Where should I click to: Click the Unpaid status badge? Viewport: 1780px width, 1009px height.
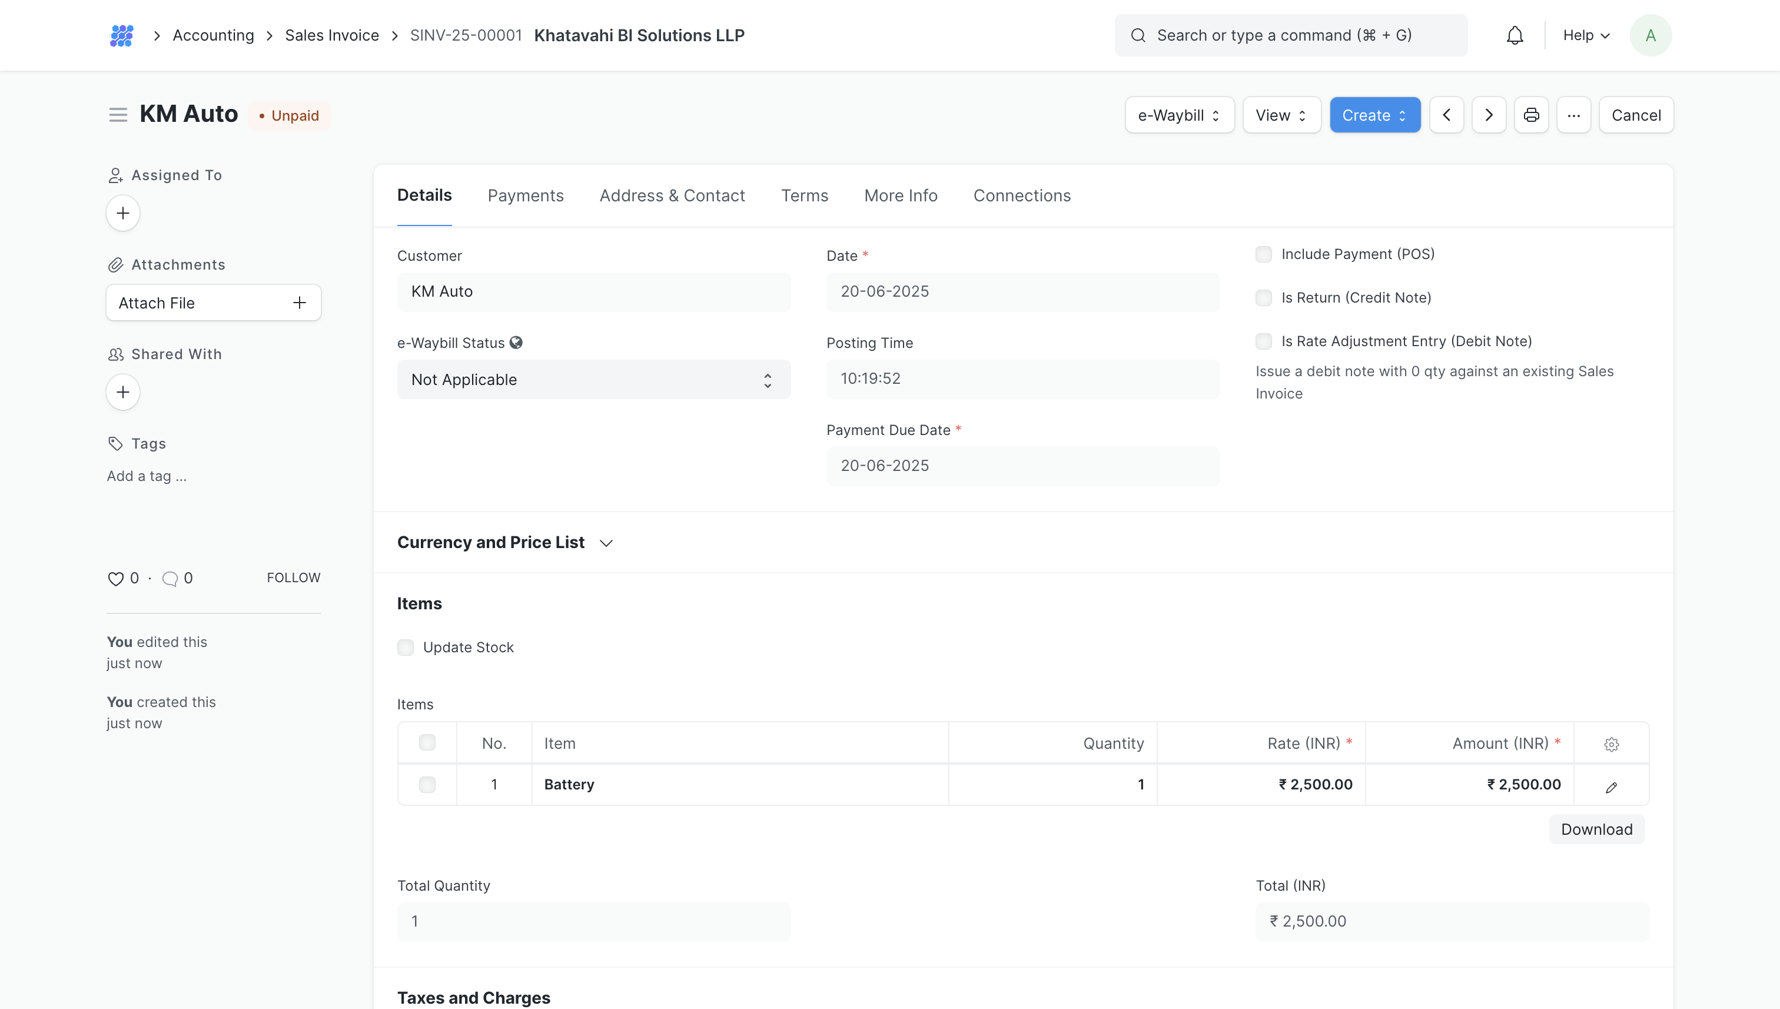pos(289,116)
